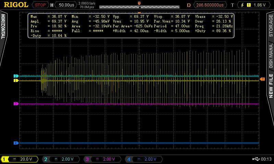This screenshot has width=274, height=164.
Task: Click the 2.000GSa/s sample rate readout
Action: pyautogui.click(x=87, y=3)
